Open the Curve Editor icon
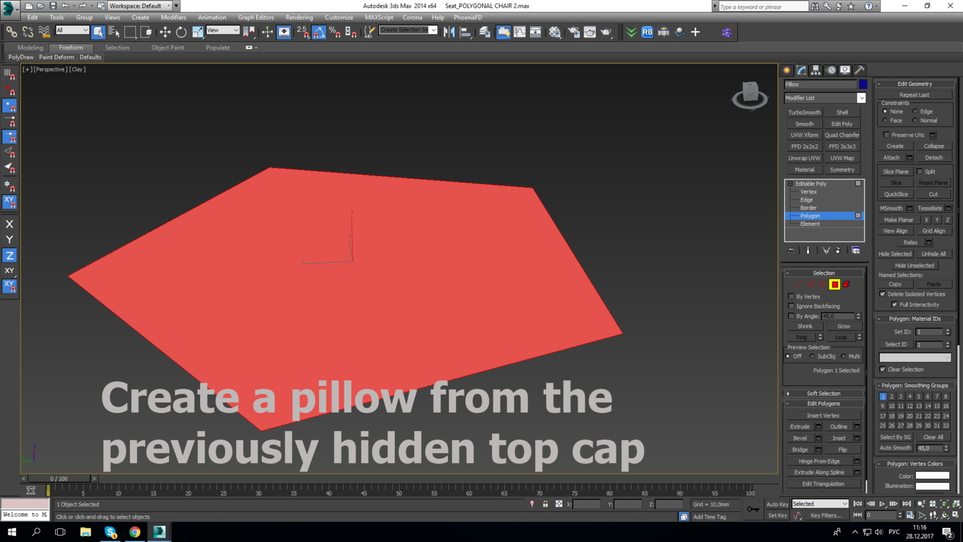Screen dimensions: 963x542 [x=520, y=32]
